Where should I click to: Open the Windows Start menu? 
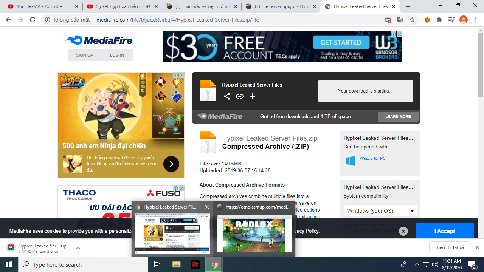[x=9, y=264]
